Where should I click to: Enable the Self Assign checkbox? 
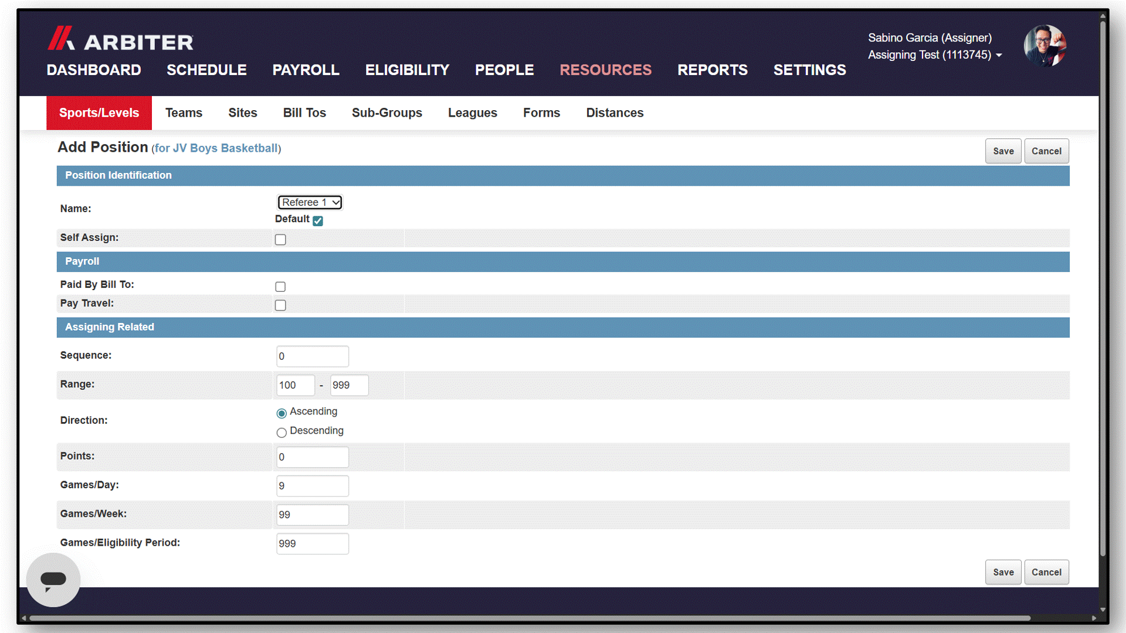[x=280, y=239]
